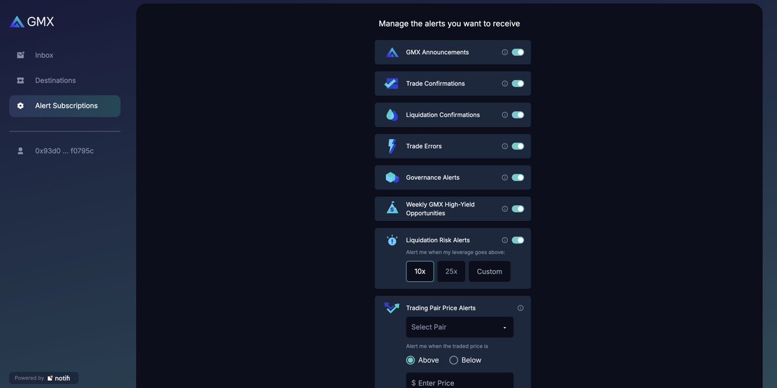Click the info icon next to Trade Errors
The image size is (777, 388).
(504, 146)
